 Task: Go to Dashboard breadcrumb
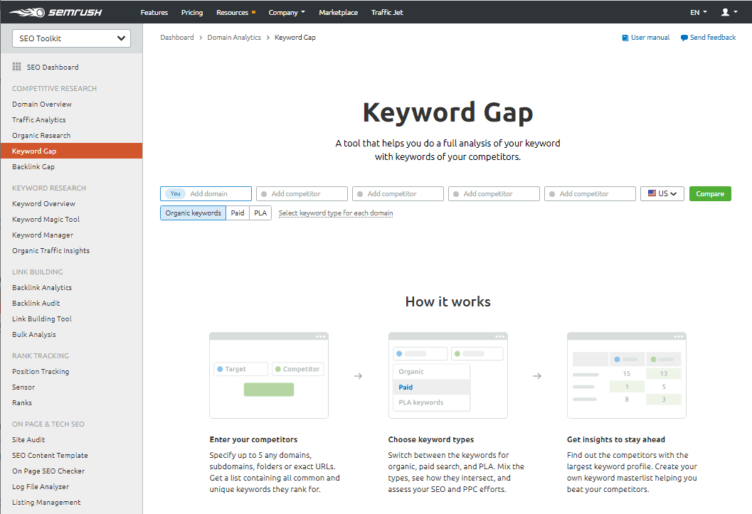pyautogui.click(x=177, y=38)
